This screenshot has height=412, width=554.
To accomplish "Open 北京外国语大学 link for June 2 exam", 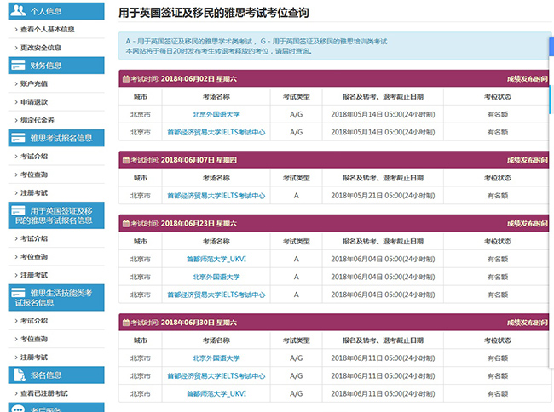I will pos(216,114).
